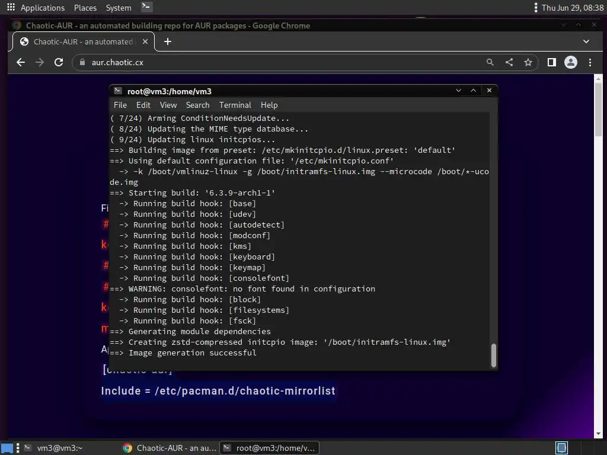Viewport: 607px width, 455px height.
Task: Click 'Image generation successful' line
Action: click(x=183, y=353)
